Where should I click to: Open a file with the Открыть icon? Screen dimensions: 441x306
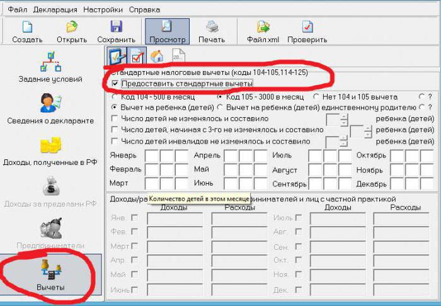tap(71, 31)
